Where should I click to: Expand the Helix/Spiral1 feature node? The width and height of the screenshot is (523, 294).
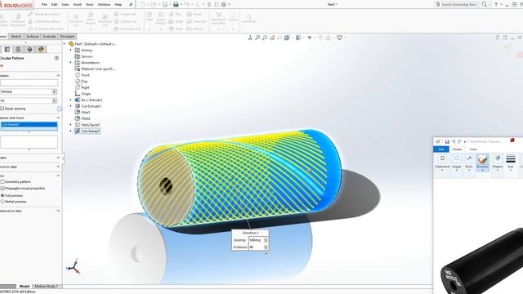(70, 125)
